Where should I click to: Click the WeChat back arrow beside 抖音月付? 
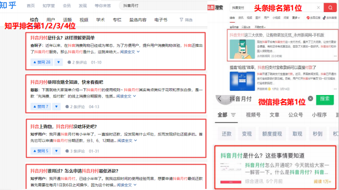pos(220,99)
